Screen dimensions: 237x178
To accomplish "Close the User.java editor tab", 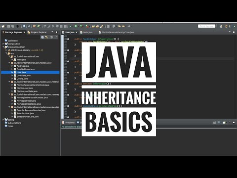I will point(77,32).
